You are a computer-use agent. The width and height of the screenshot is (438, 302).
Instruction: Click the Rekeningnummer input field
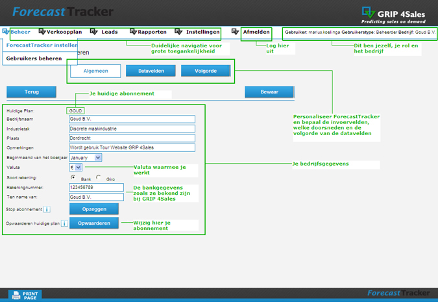[97, 187]
